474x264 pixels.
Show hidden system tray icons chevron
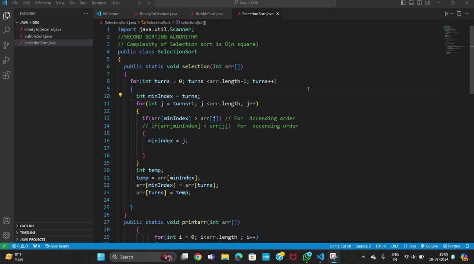363,257
